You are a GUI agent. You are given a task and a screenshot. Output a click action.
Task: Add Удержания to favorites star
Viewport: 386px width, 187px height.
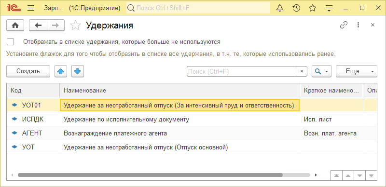pos(76,25)
